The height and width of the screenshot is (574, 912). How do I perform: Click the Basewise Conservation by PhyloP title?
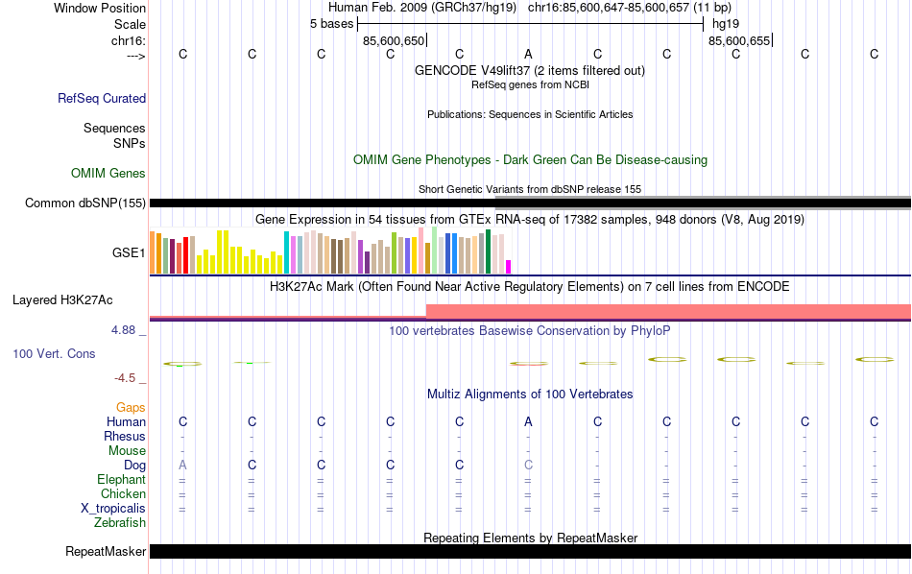[x=530, y=331]
